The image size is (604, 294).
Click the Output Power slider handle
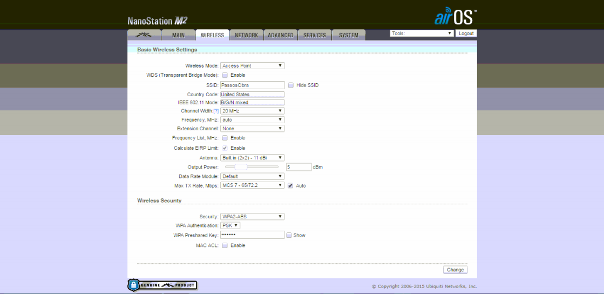(241, 167)
